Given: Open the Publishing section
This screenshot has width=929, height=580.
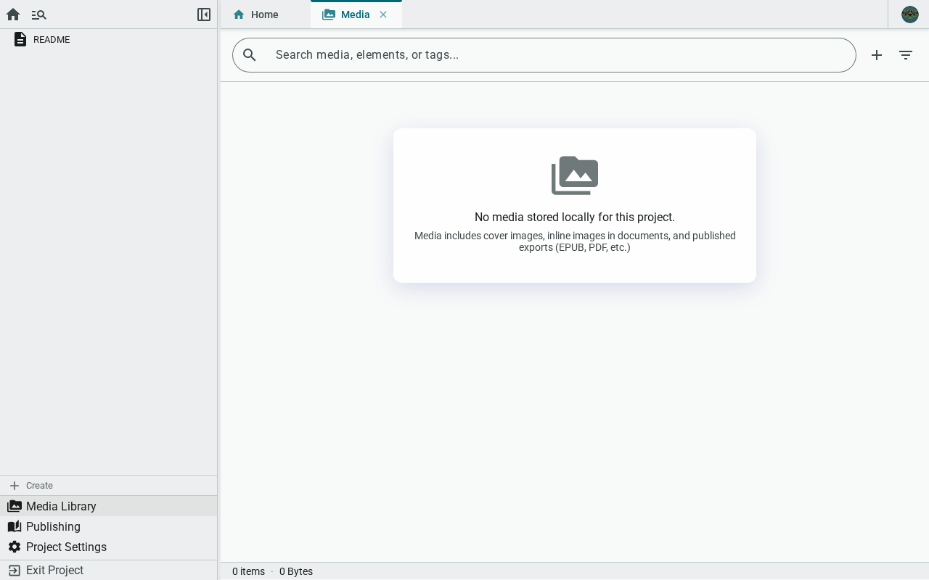Looking at the screenshot, I should tap(109, 526).
